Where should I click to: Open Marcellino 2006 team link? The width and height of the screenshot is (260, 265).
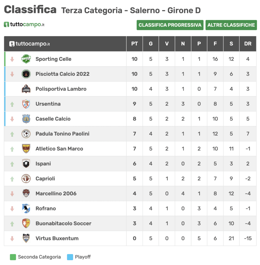[56, 194]
